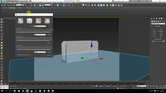Toggle the 3D Snaps button

tap(61, 5)
